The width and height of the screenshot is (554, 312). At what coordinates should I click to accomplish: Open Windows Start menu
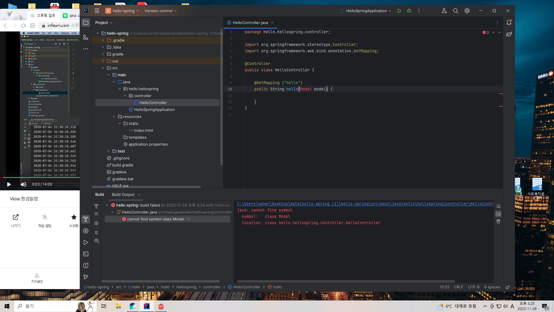coord(7,306)
